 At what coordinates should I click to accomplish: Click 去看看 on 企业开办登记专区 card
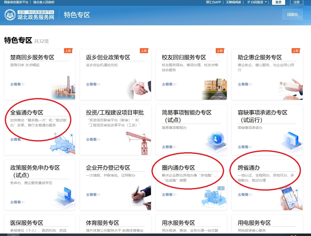tap(91, 195)
